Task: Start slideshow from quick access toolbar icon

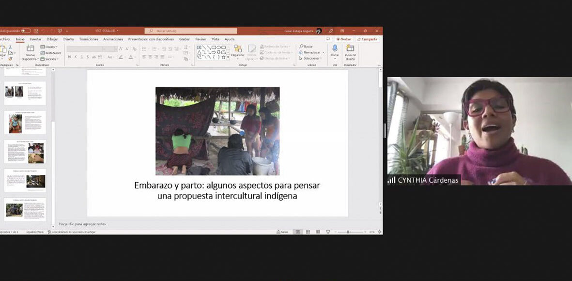Action: tap(60, 31)
